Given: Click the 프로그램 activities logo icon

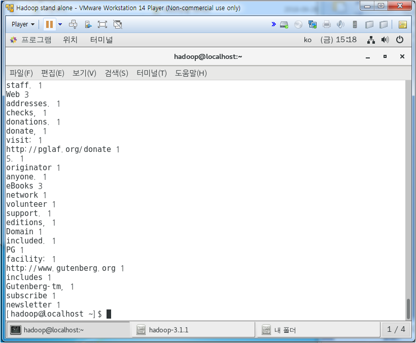Looking at the screenshot, I should pos(13,40).
